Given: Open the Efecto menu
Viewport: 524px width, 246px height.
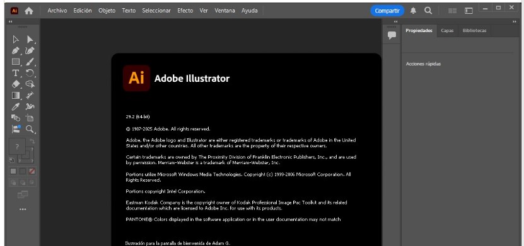Looking at the screenshot, I should [185, 11].
